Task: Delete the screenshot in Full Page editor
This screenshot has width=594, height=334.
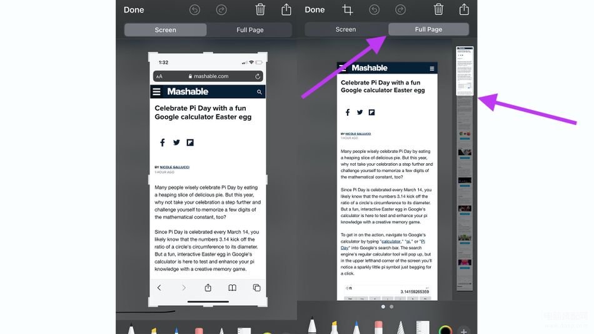Action: click(438, 9)
